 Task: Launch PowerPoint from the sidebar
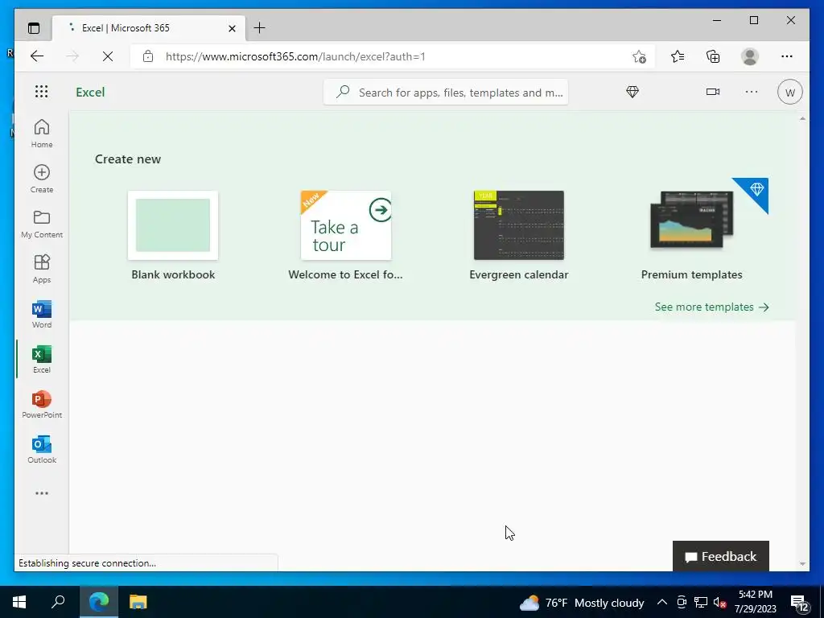coord(42,405)
